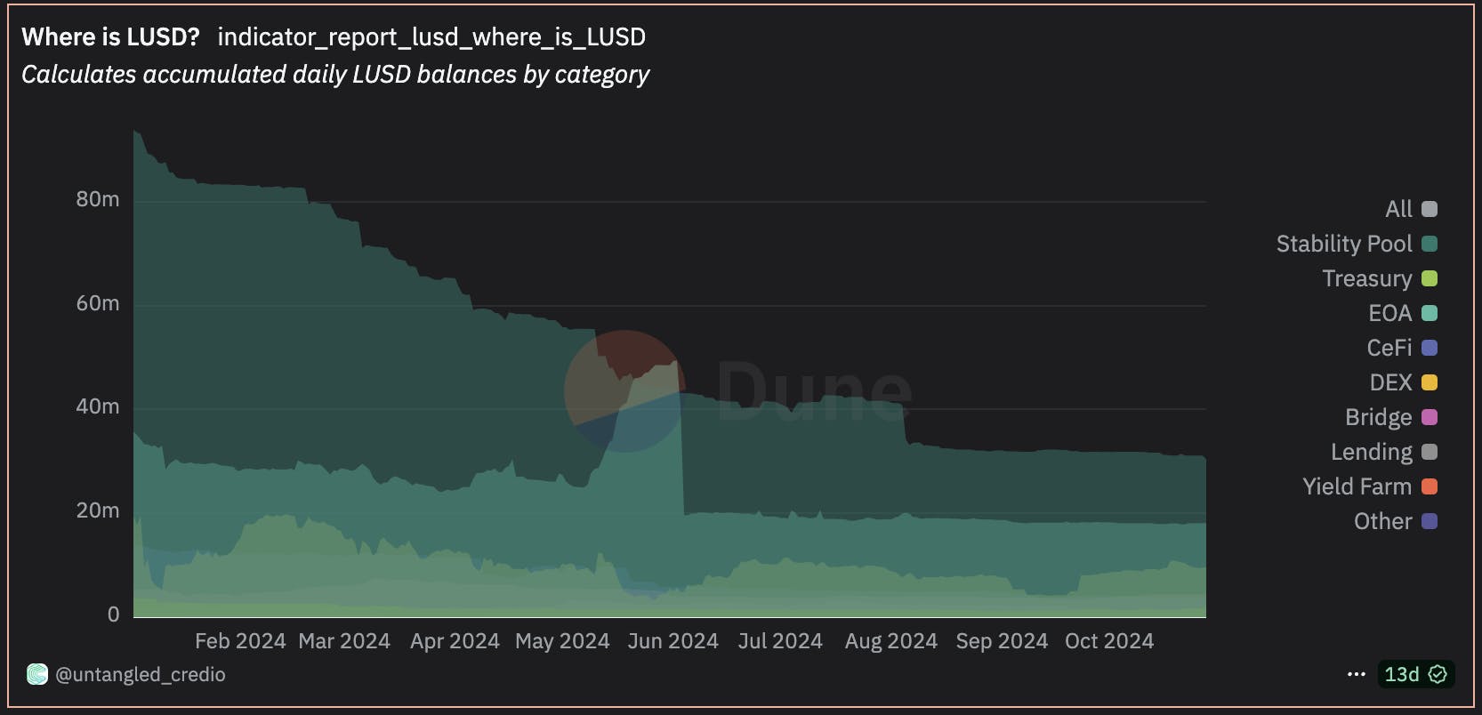1482x715 pixels.
Task: Click the indicator_report_lusd_where_is_LUSD query name
Action: point(431,37)
